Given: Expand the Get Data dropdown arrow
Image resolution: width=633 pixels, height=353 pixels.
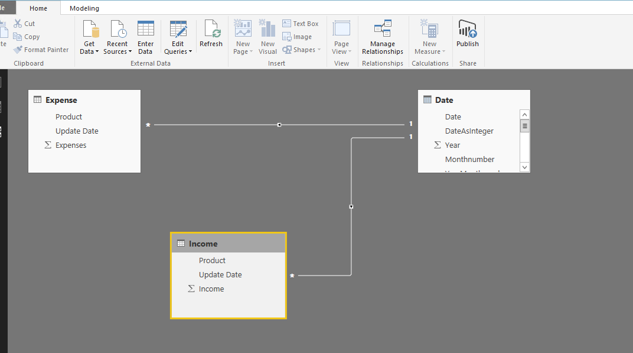Looking at the screenshot, I should tap(97, 52).
